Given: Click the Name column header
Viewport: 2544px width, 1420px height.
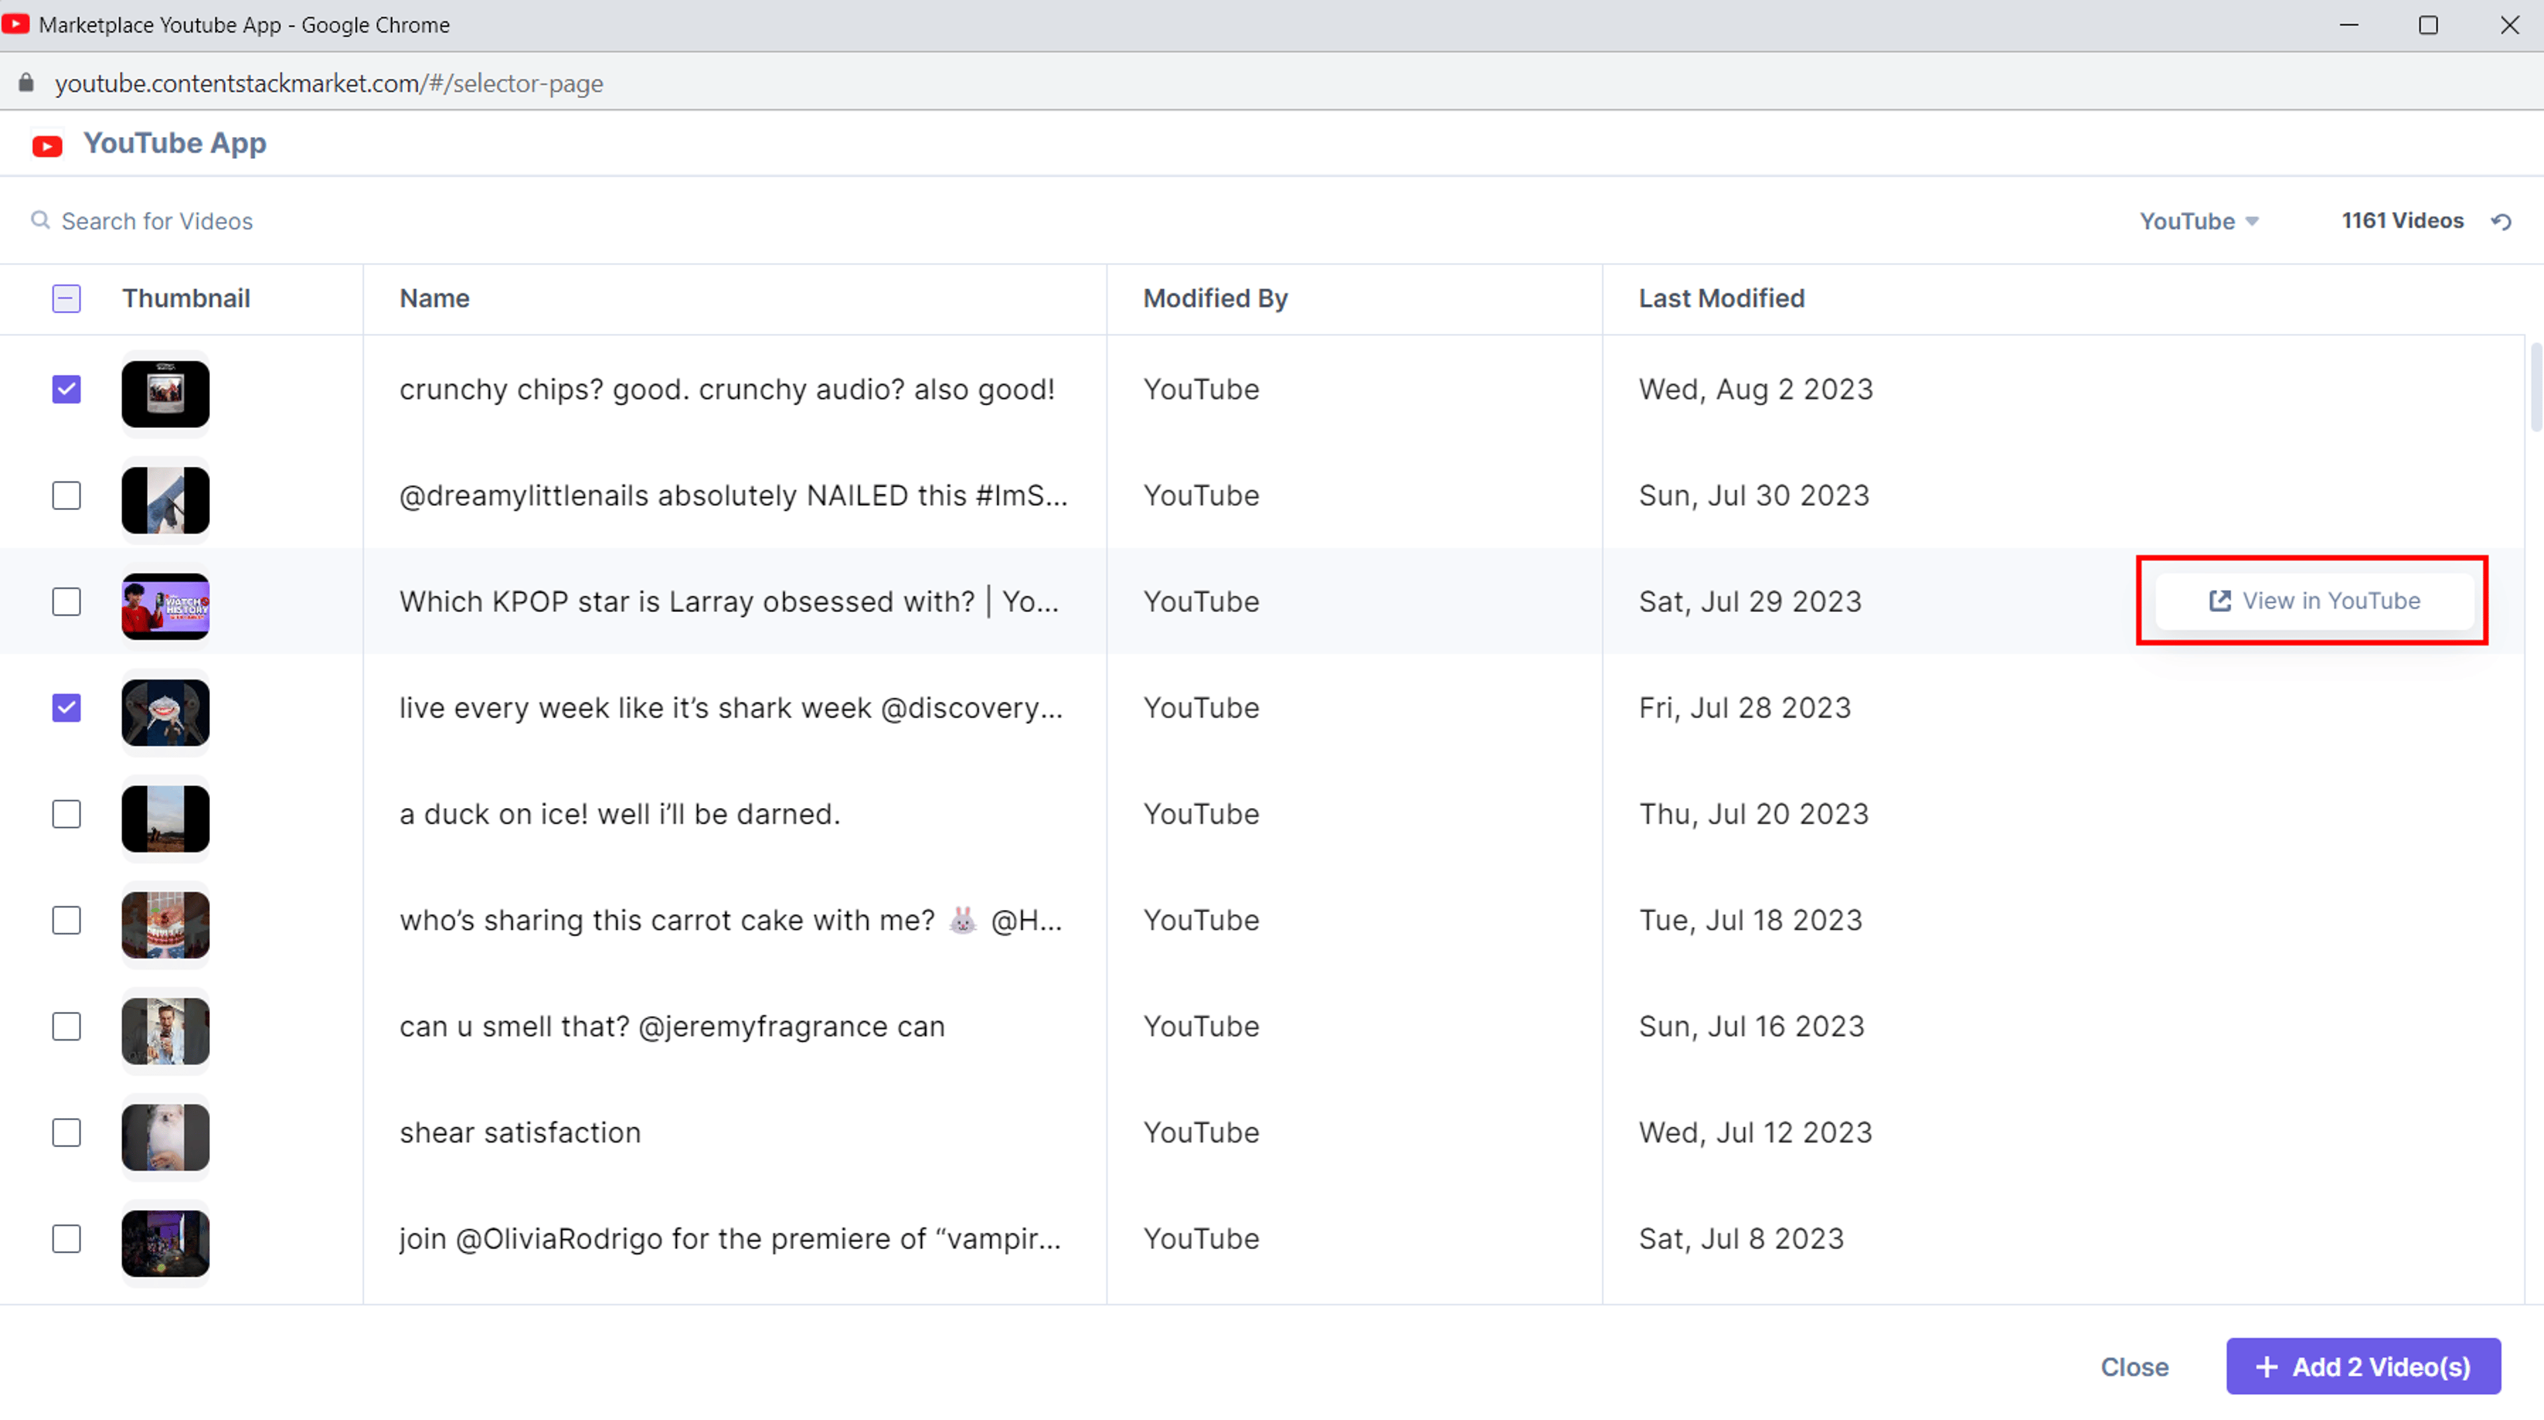Looking at the screenshot, I should click(x=435, y=298).
